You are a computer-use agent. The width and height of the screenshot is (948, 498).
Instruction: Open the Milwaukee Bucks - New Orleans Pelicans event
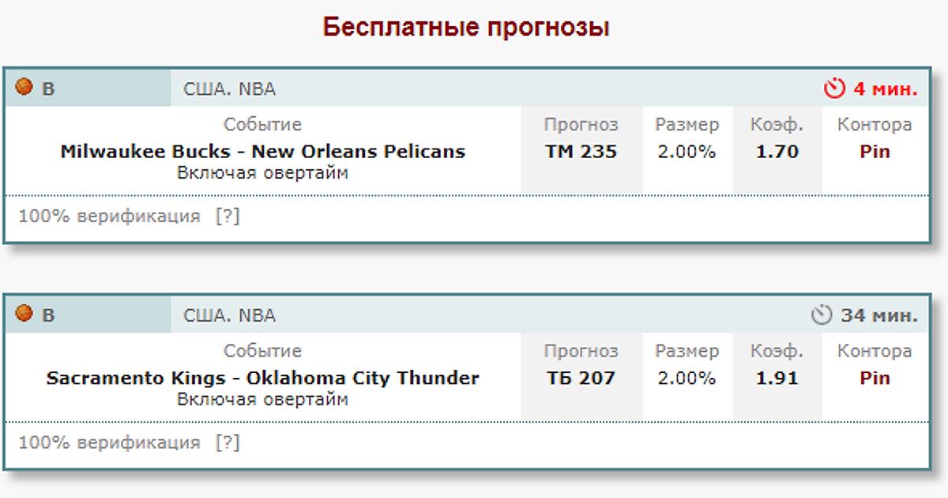coord(262,151)
